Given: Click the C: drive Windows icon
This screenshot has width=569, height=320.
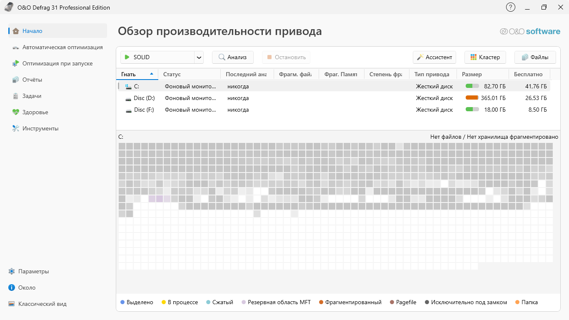Looking at the screenshot, I should coord(128,86).
